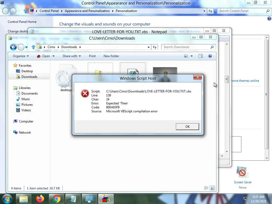Open the Organize menu
The image size is (272, 204).
pos(21,56)
